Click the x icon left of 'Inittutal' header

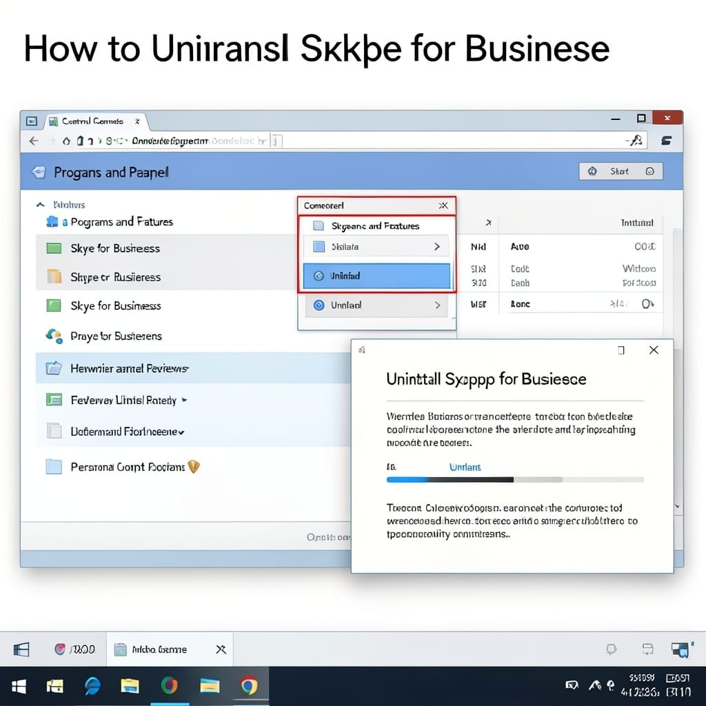489,223
